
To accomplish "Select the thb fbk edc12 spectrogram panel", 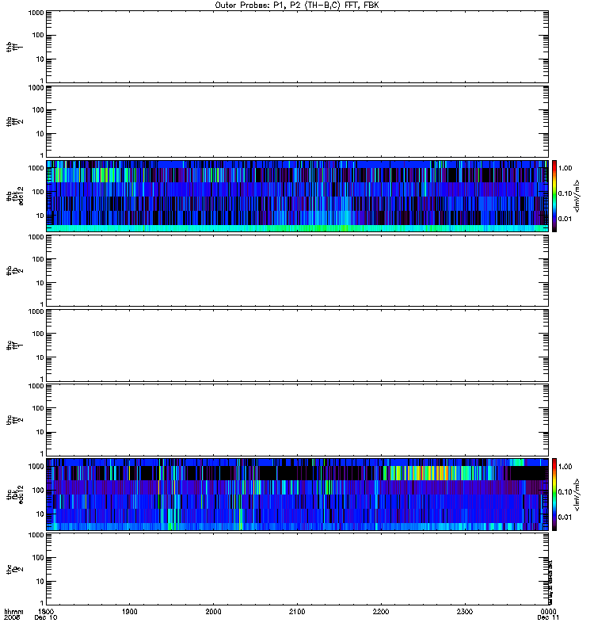I will pyautogui.click(x=298, y=196).
